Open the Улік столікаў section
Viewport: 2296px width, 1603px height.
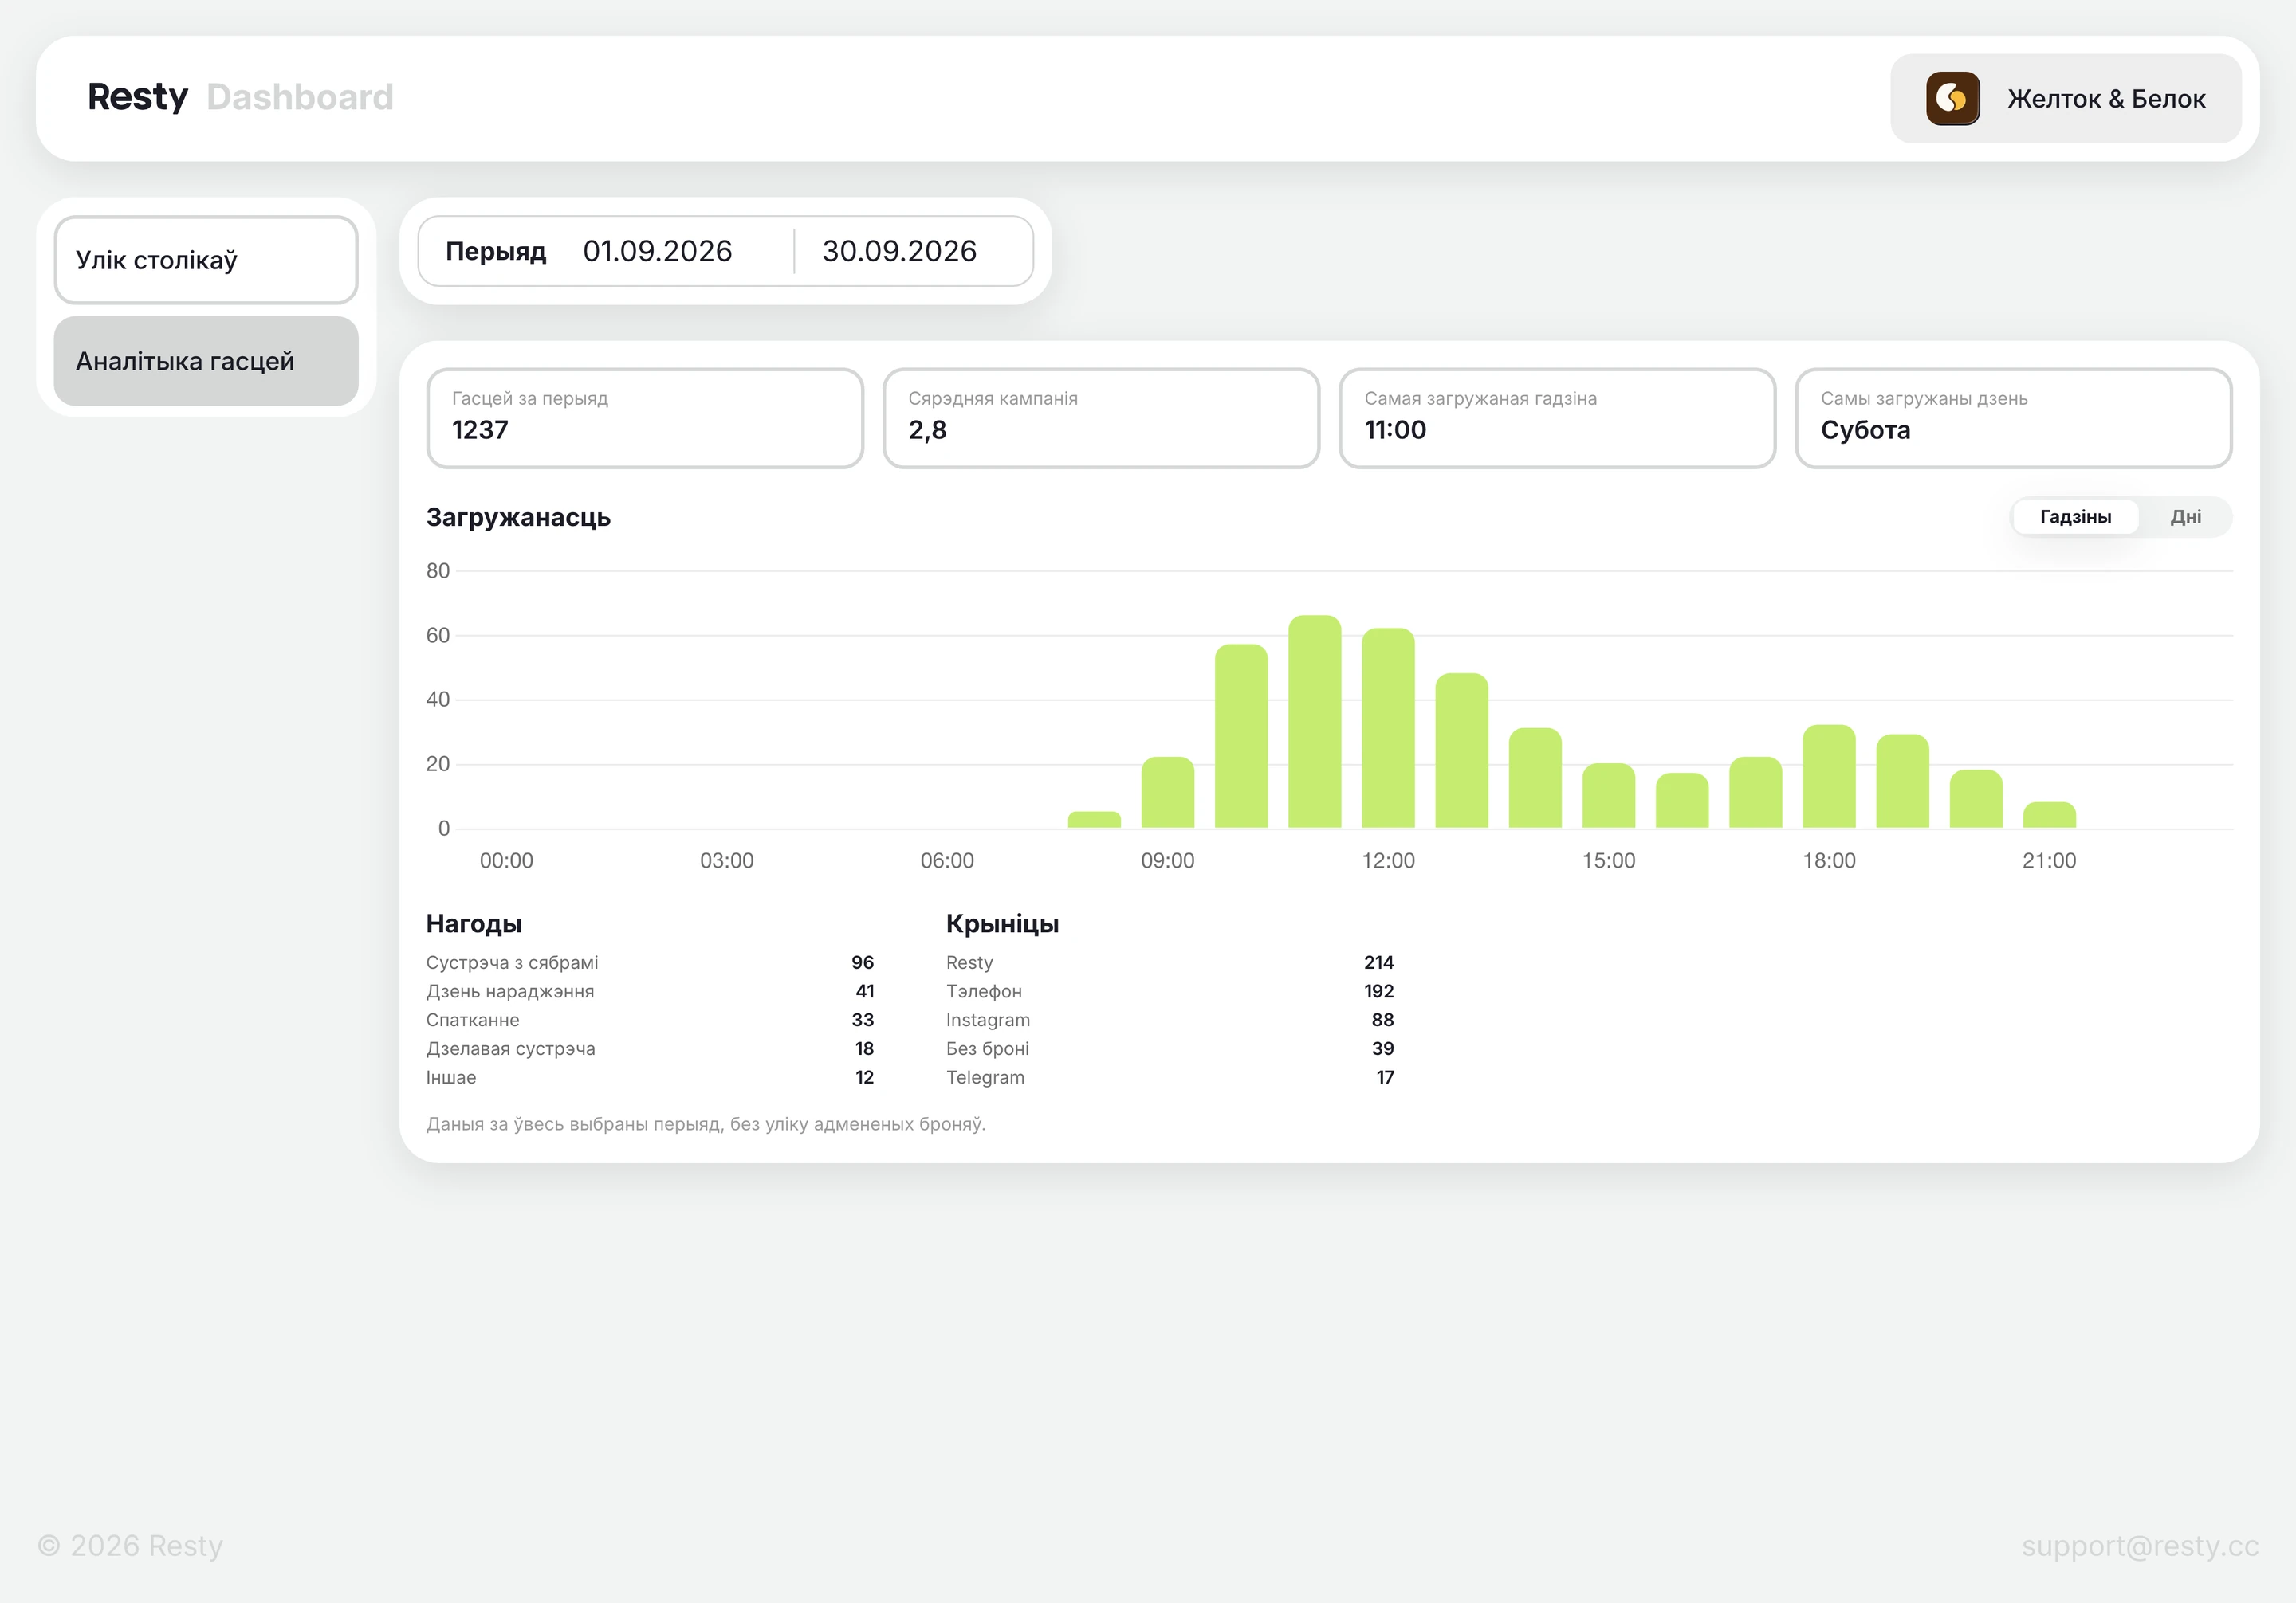pos(206,260)
